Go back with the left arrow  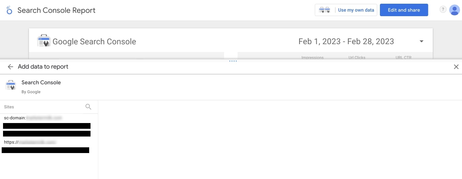(10, 67)
